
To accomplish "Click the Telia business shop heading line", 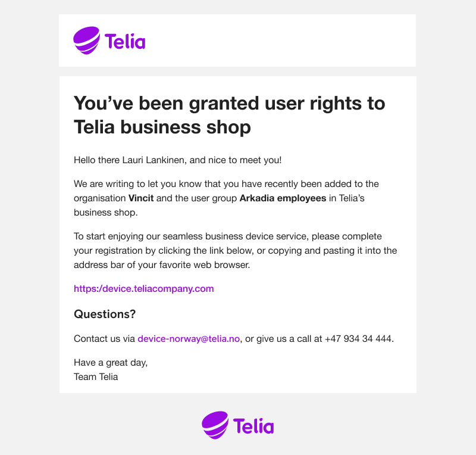I will (x=162, y=127).
